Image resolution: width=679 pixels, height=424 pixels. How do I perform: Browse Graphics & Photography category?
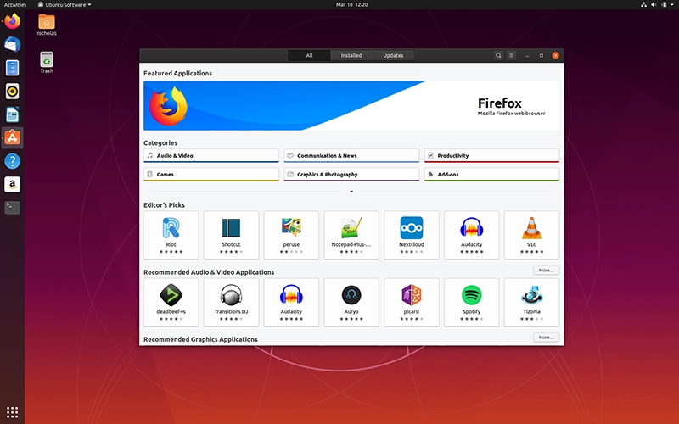pyautogui.click(x=351, y=175)
